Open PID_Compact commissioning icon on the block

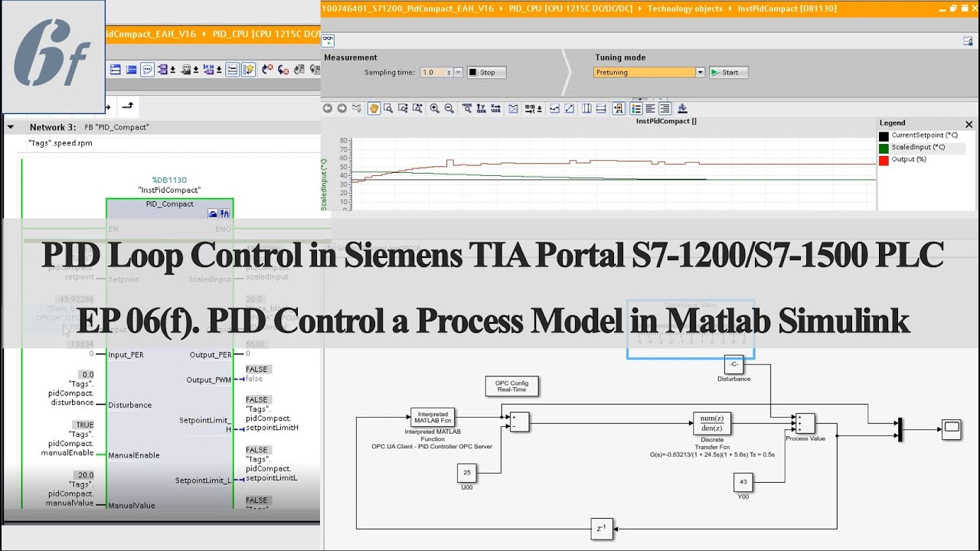point(225,214)
